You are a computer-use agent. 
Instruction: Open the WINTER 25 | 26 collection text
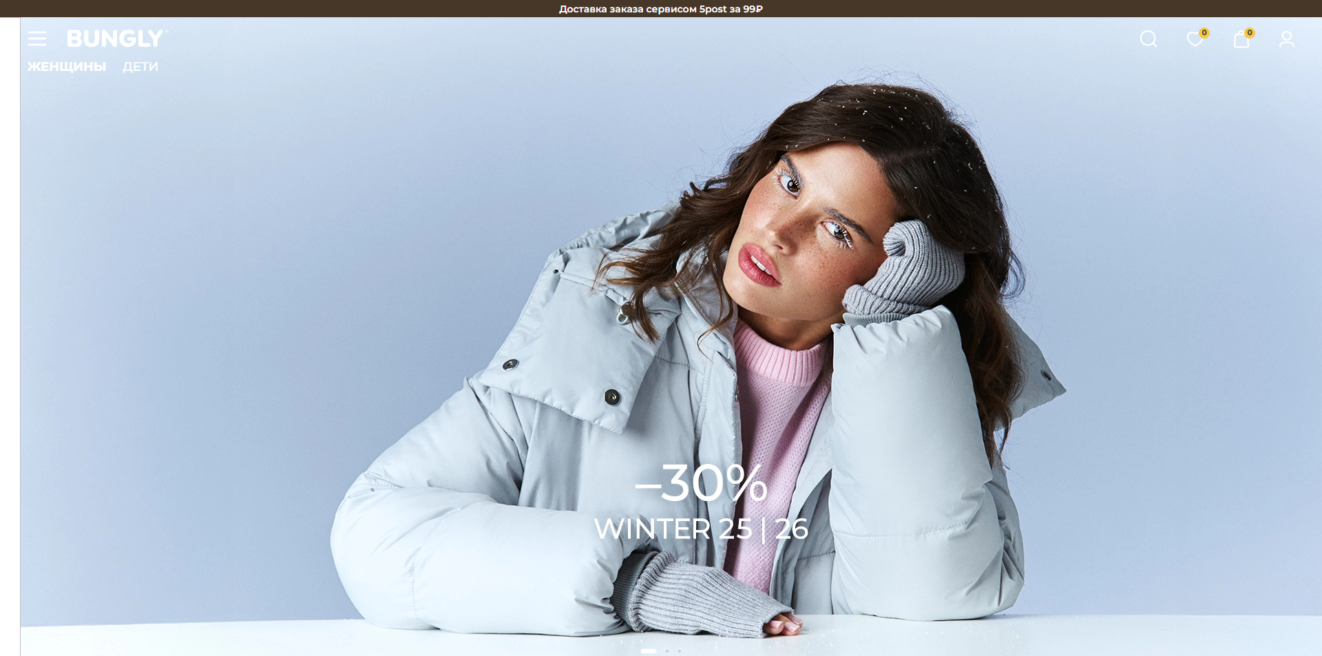pyautogui.click(x=700, y=529)
